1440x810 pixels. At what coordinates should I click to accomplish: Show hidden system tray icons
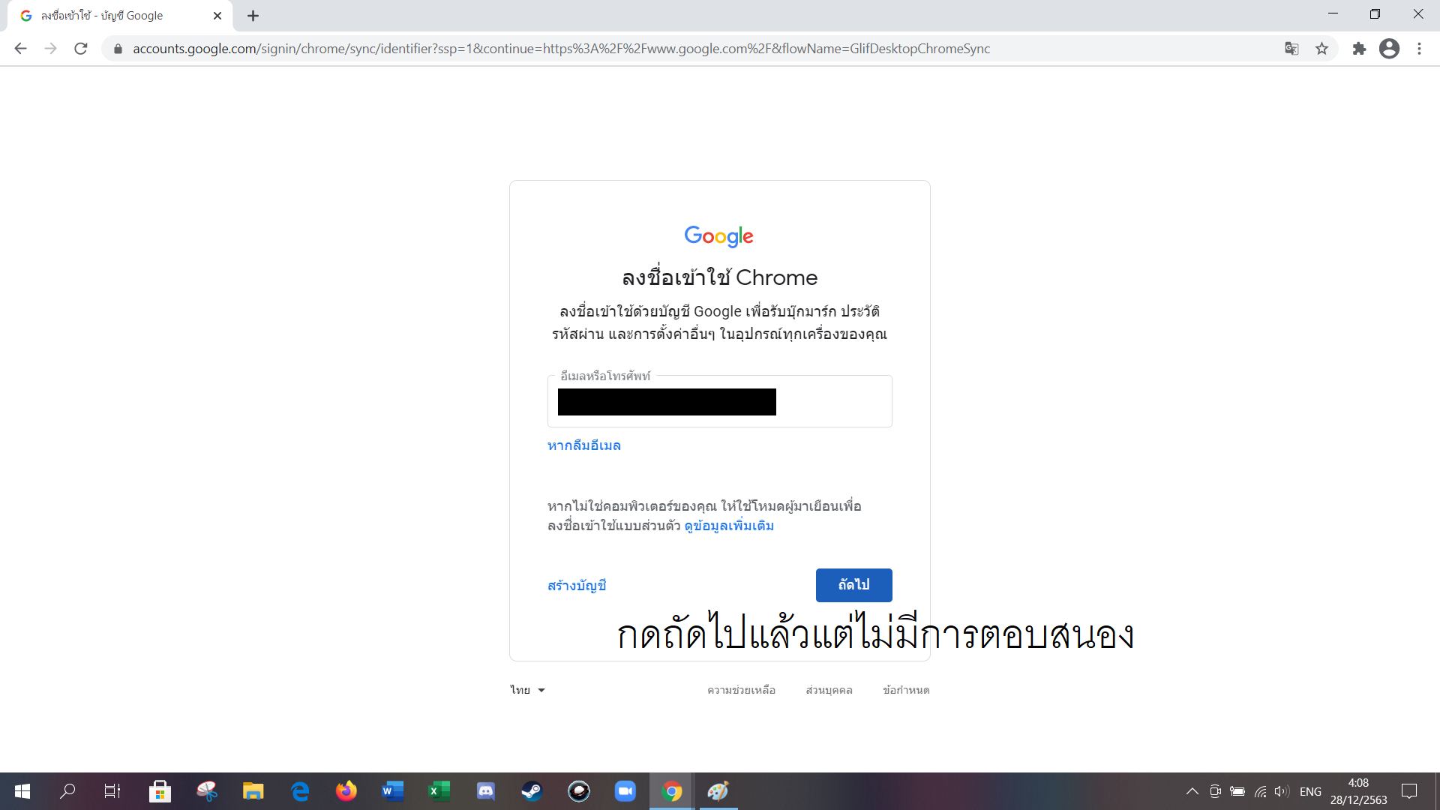(1192, 791)
